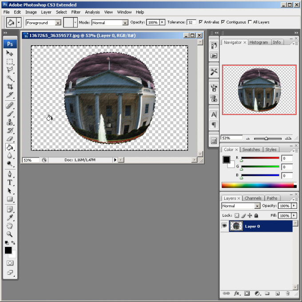This screenshot has height=302, width=302.
Task: Select the Notes tool
Action: [x=9, y=209]
